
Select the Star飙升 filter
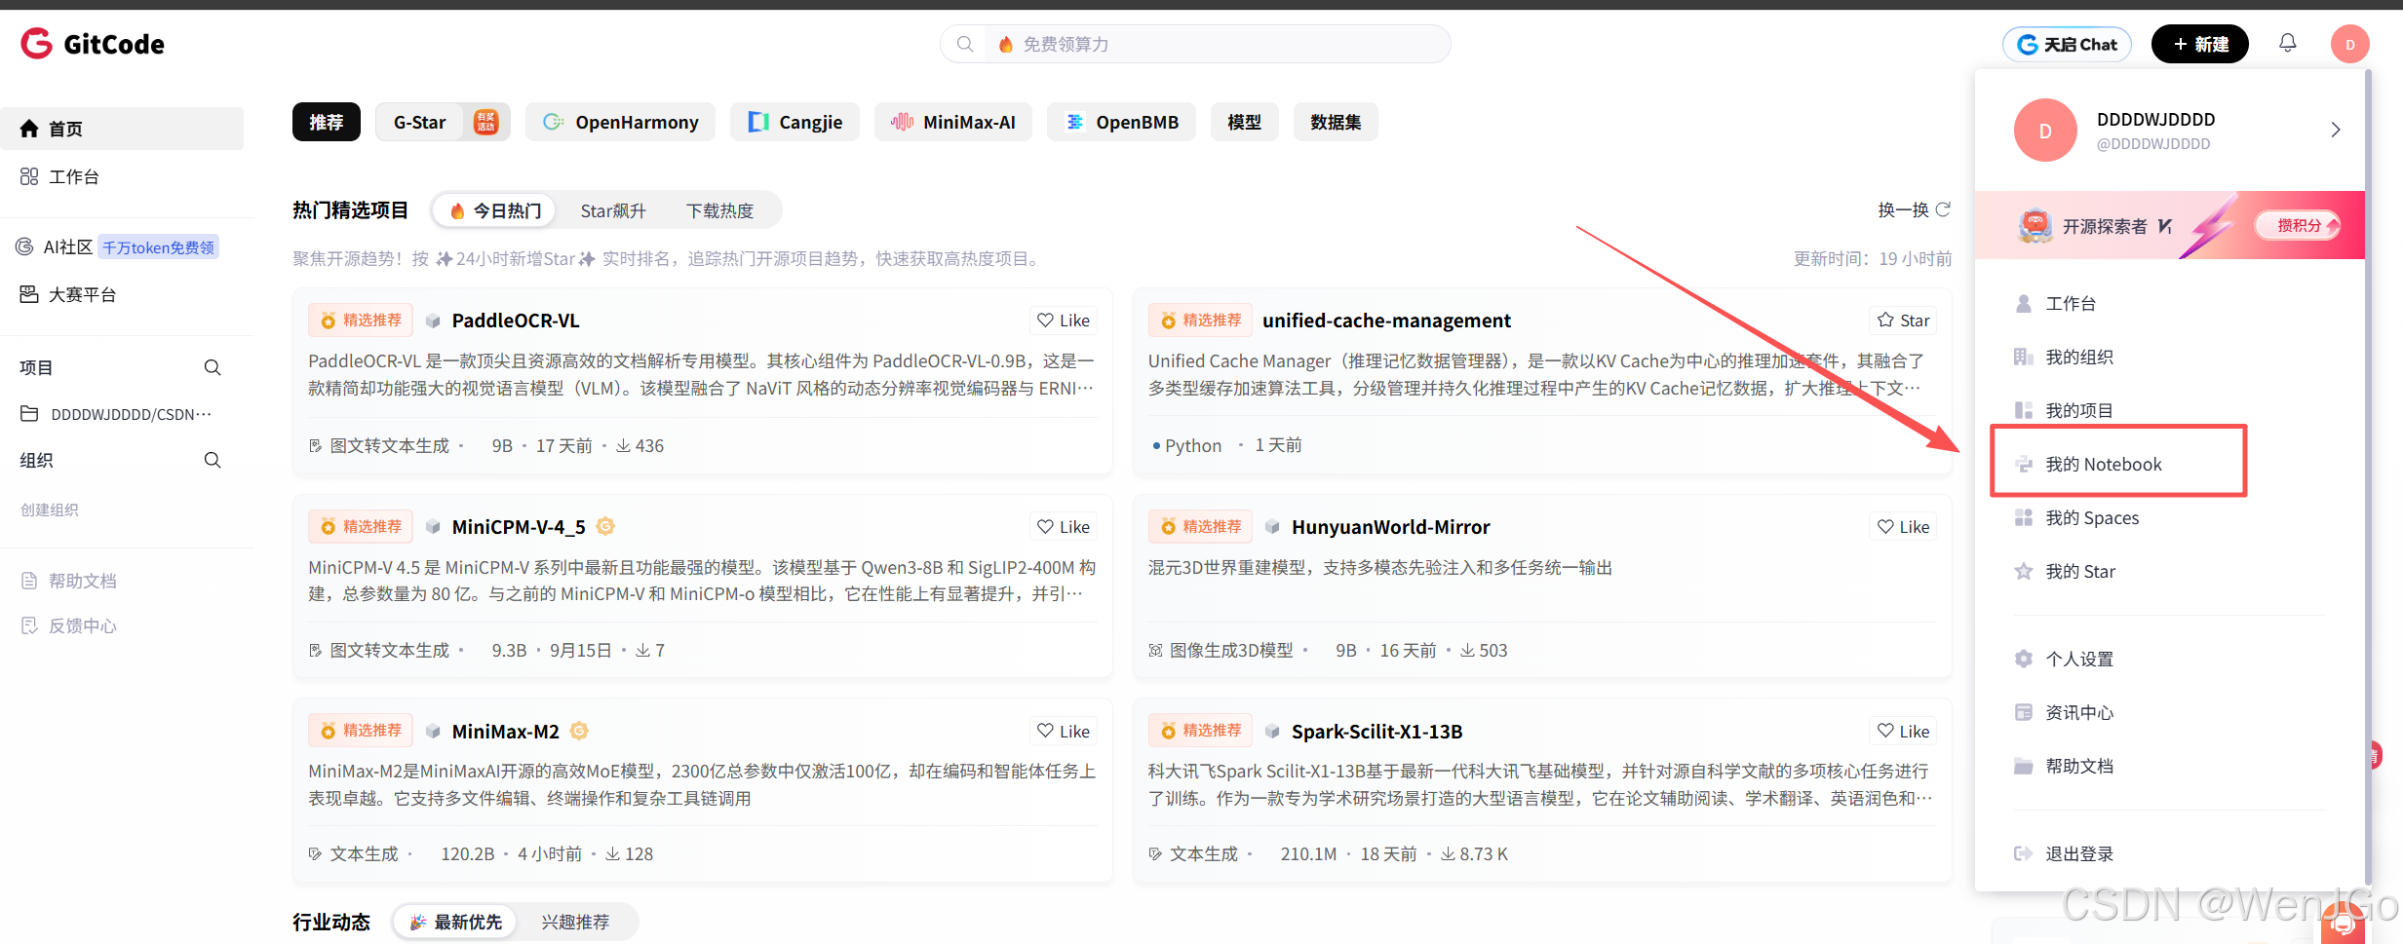point(613,210)
